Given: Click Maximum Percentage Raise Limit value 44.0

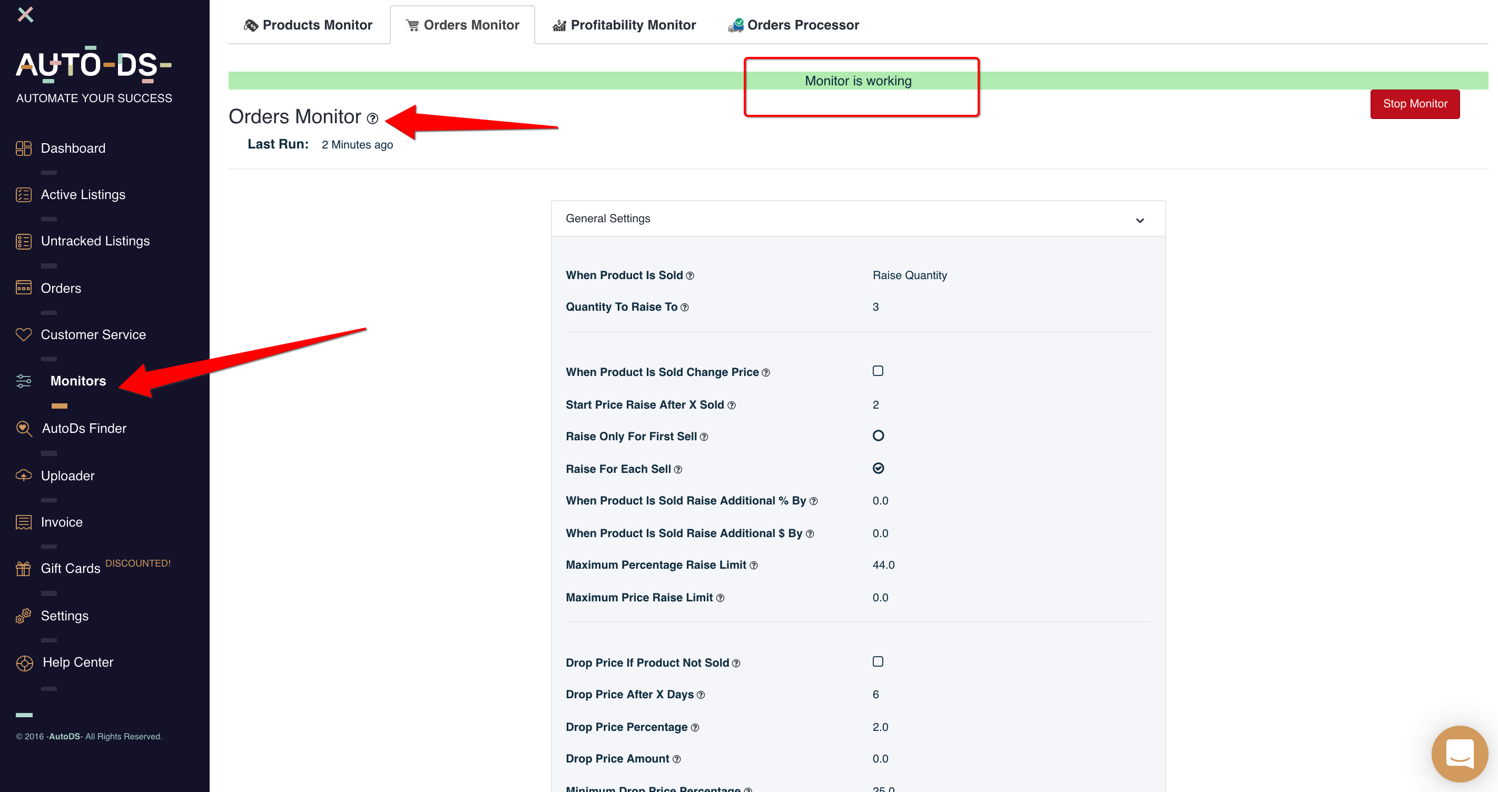Looking at the screenshot, I should (883, 565).
